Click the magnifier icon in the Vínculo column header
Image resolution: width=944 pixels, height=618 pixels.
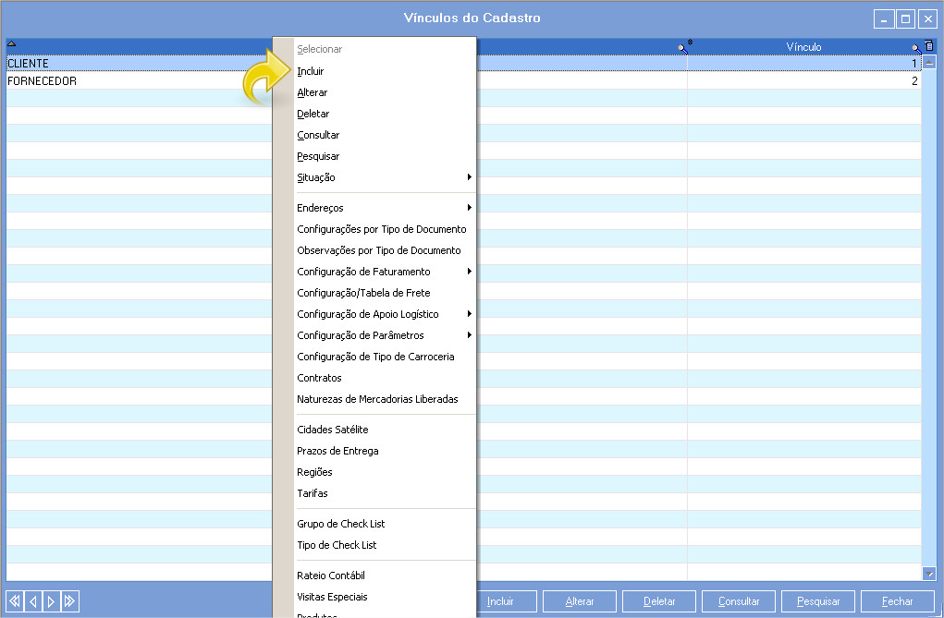coord(916,48)
